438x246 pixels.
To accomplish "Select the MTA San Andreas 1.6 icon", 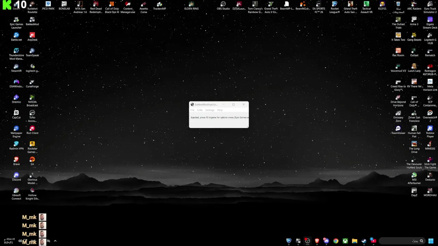I will click(80, 8).
